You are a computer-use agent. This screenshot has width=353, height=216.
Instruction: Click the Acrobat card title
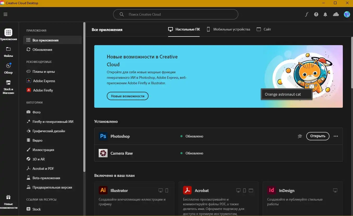click(x=202, y=190)
